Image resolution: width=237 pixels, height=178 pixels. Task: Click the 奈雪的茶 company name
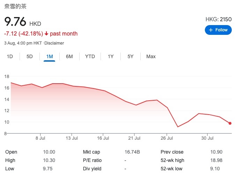pyautogui.click(x=15, y=6)
